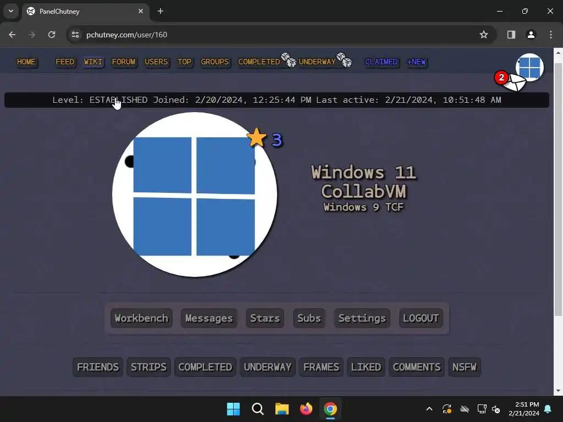Open the Chrome three-dot menu

point(551,35)
